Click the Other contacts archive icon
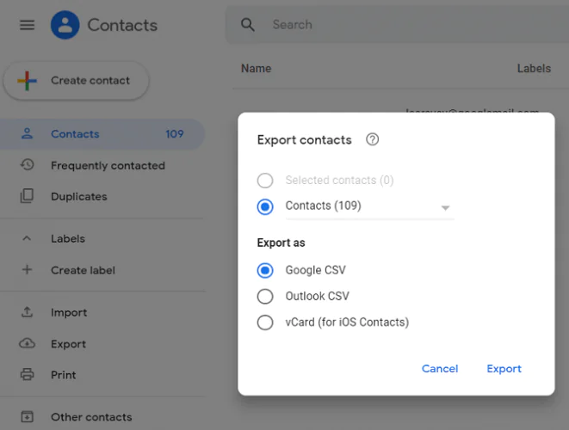569x430 pixels. (28, 417)
